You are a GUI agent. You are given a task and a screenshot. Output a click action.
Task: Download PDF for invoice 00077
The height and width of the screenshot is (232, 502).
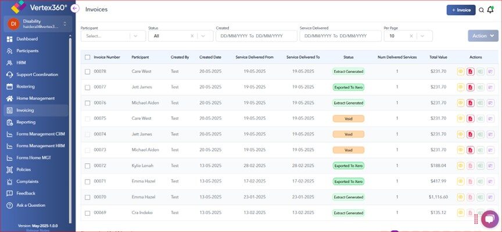pyautogui.click(x=470, y=87)
